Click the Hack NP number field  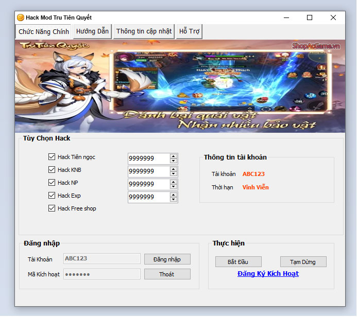click(149, 184)
